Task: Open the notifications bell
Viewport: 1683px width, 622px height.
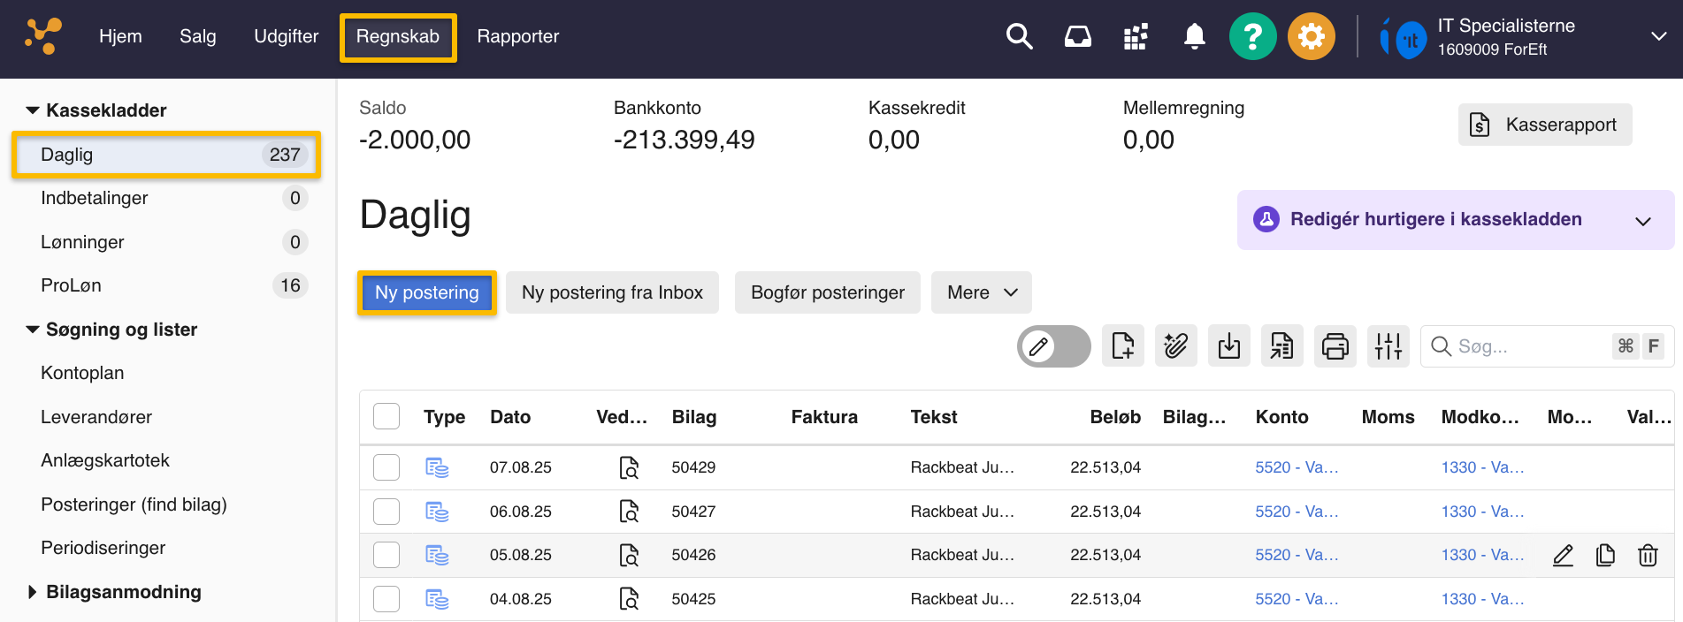Action: pyautogui.click(x=1194, y=36)
